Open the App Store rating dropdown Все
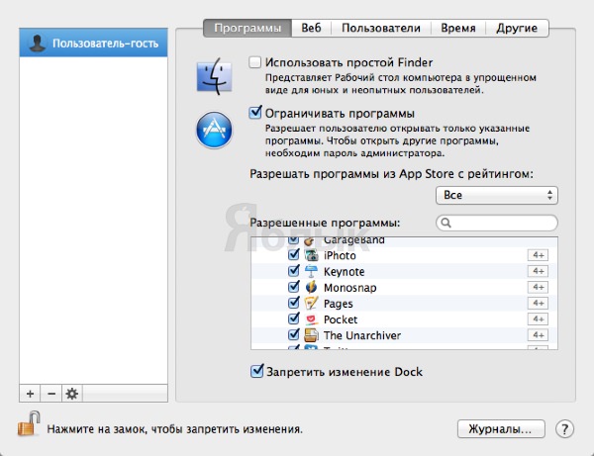 point(497,195)
